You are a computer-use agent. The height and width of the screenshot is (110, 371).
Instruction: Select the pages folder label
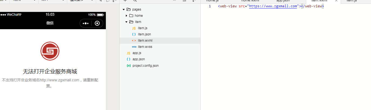click(x=137, y=9)
